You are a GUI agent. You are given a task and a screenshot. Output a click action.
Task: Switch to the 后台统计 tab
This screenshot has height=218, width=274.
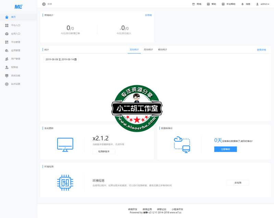click(148, 50)
